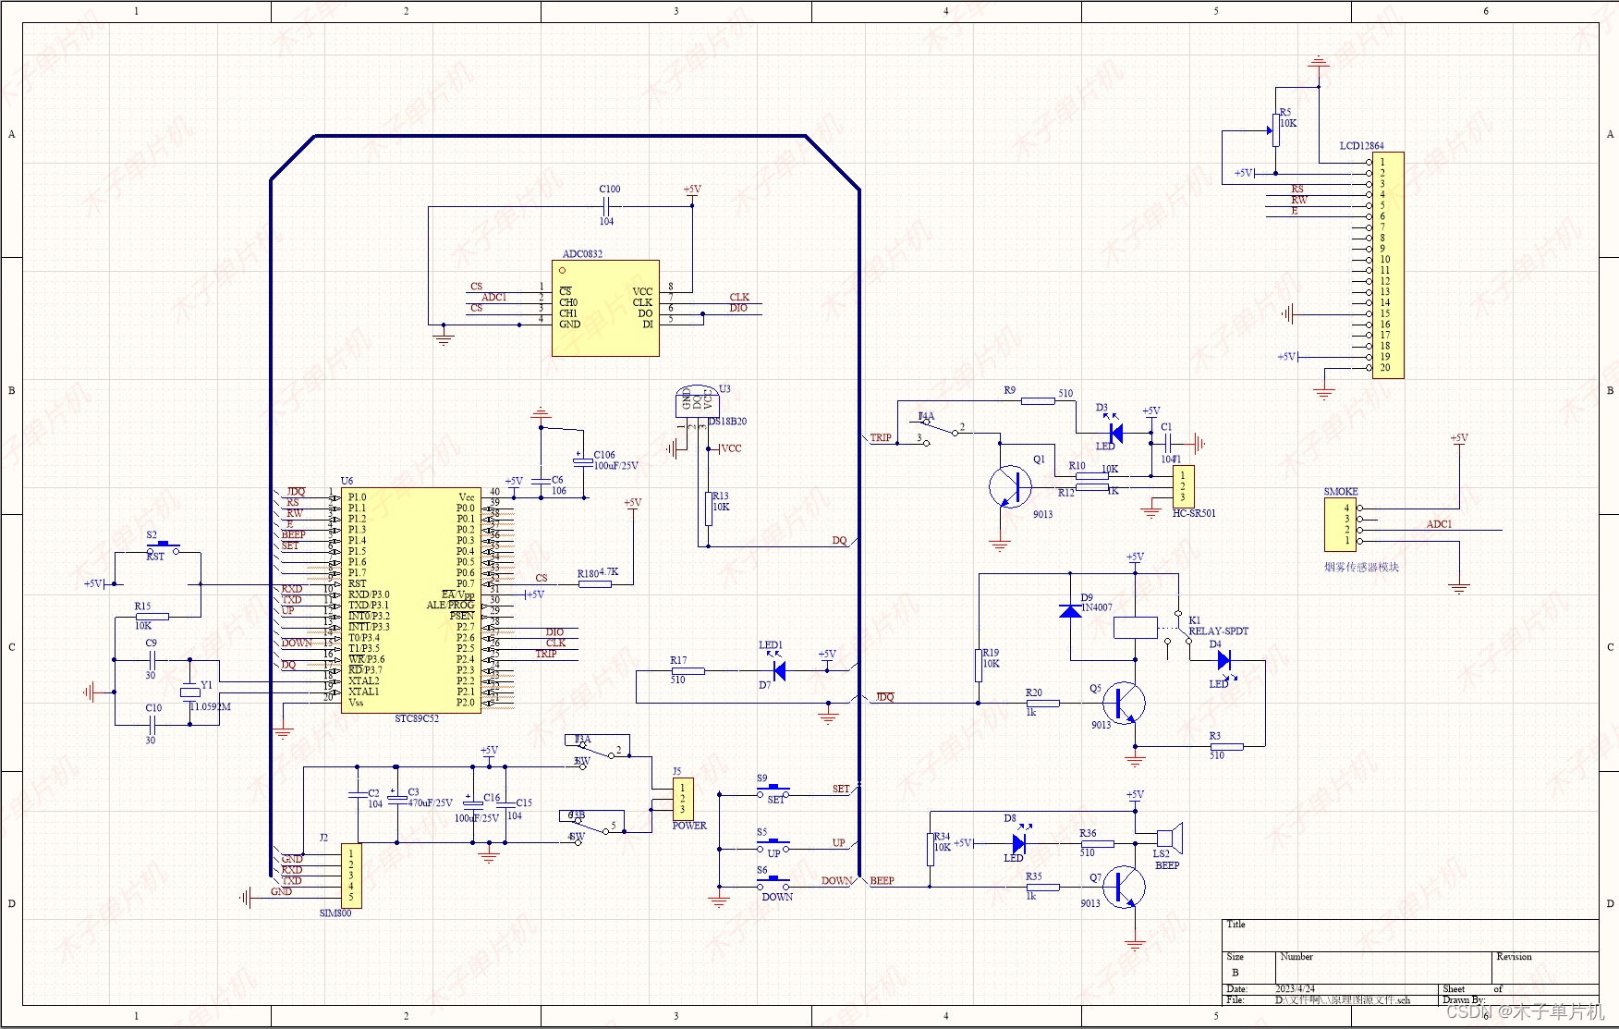This screenshot has height=1029, width=1619.
Task: Click transistor Q5 symbol
Action: tap(1124, 704)
